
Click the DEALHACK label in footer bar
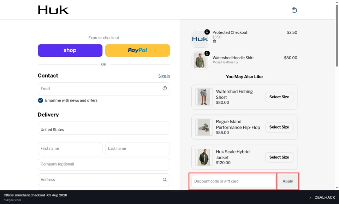point(322,198)
